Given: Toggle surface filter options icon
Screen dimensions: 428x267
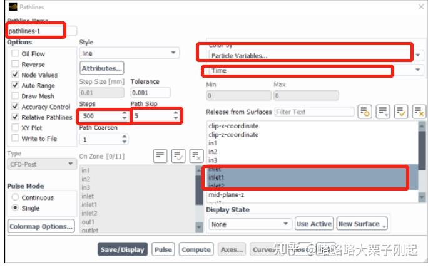Looking at the screenshot, I should pos(365,112).
